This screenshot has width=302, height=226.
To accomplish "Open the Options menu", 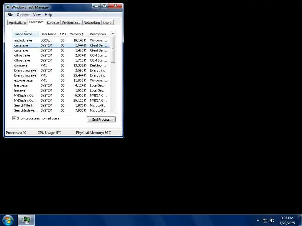I will pyautogui.click(x=23, y=15).
